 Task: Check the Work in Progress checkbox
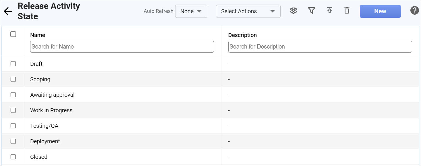(x=13, y=110)
